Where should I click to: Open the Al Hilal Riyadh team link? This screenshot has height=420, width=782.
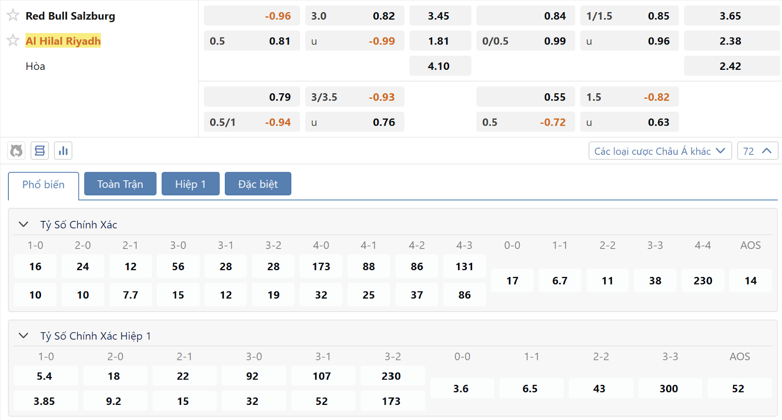point(63,41)
